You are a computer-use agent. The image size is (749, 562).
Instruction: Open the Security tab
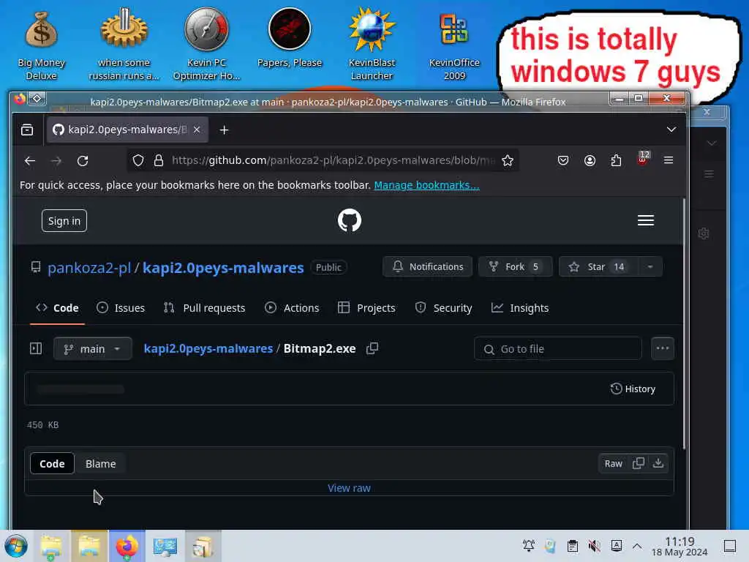coord(444,308)
